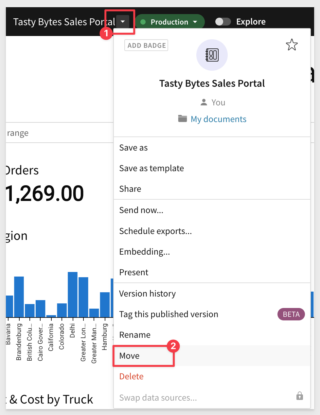Viewport: 320px width, 415px height.
Task: Click the person icon next to You
Action: coord(204,102)
